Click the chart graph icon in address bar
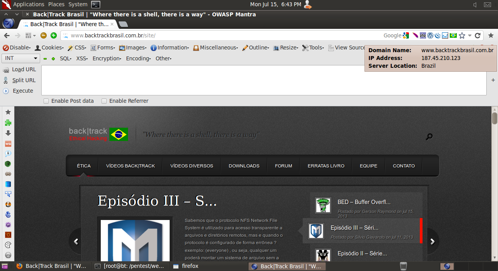 [x=445, y=35]
